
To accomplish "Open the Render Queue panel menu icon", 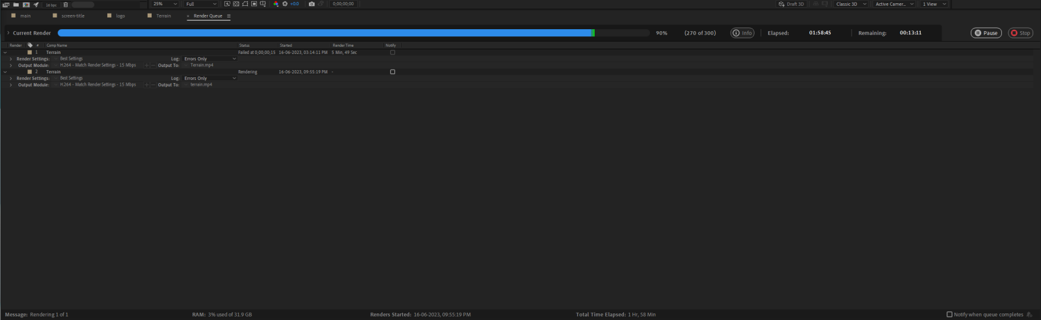I will coord(228,16).
